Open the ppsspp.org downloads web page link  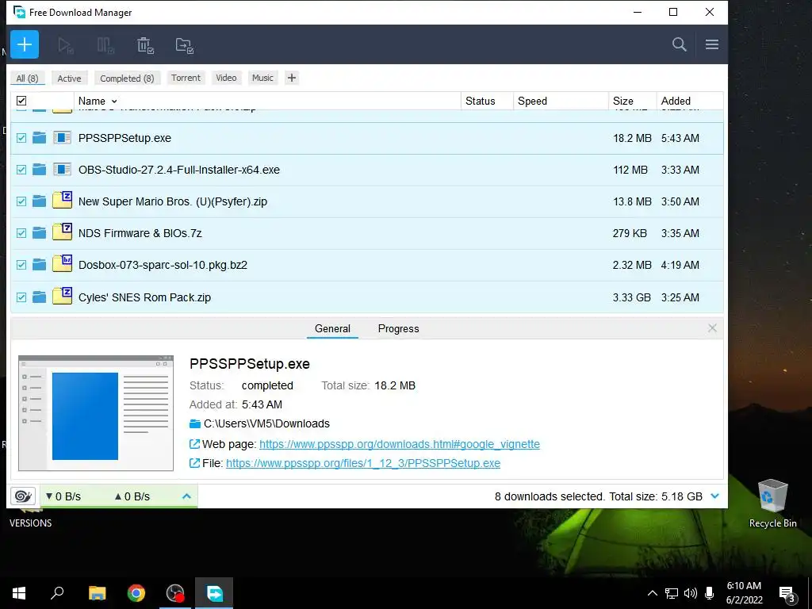[x=400, y=444]
